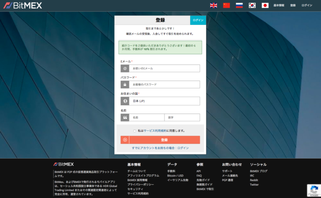Click the BitMEX logo in the footer
Screen dimensions: 321x198
click(x=63, y=164)
